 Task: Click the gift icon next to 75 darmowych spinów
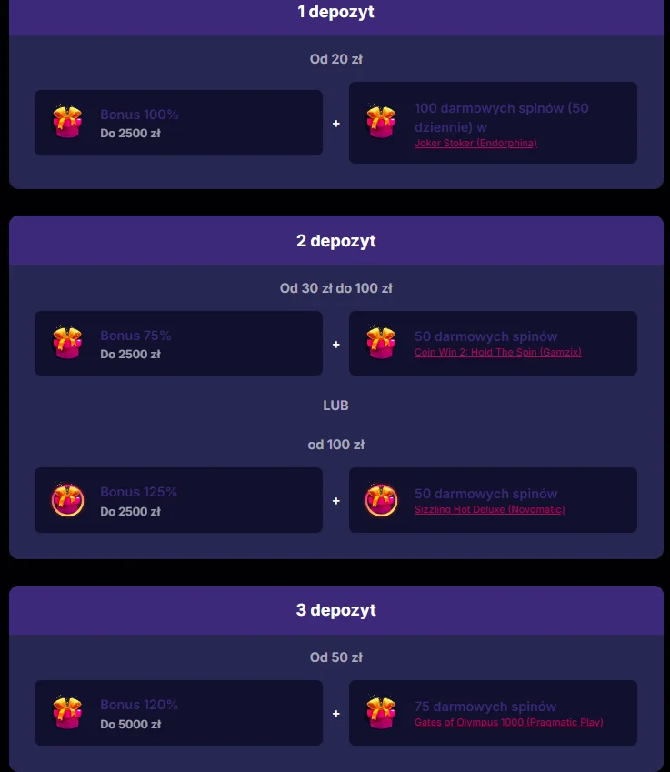[381, 713]
